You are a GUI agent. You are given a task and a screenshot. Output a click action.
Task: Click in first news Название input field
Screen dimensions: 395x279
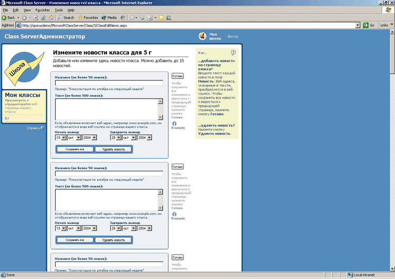pyautogui.click(x=109, y=83)
